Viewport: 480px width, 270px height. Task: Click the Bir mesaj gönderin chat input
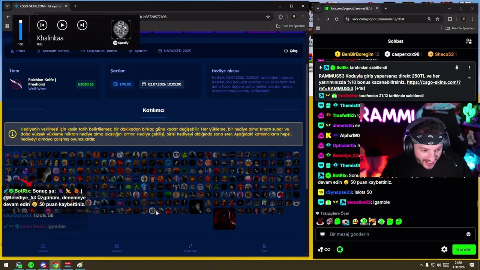[x=395, y=234]
